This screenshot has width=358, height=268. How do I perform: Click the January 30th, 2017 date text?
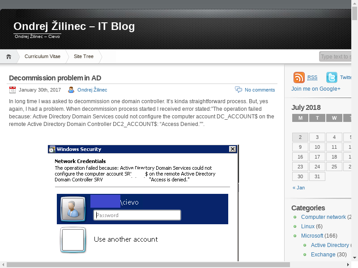[x=40, y=90]
